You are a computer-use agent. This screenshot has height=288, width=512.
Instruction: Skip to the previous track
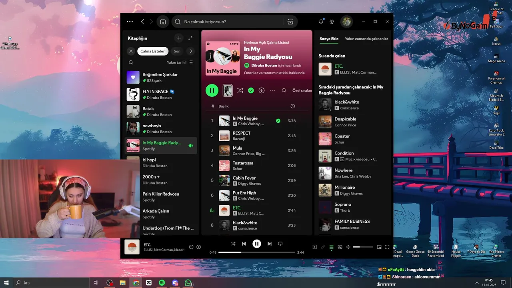pos(244,244)
